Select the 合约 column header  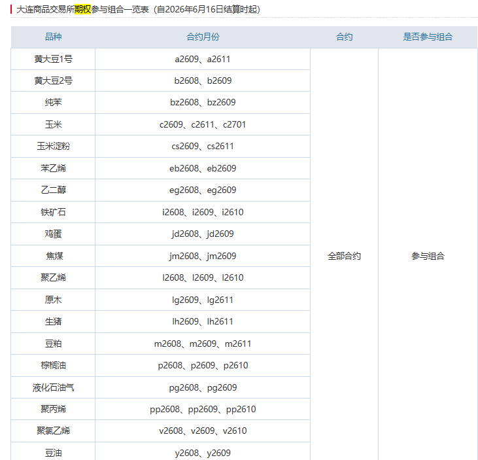(344, 37)
